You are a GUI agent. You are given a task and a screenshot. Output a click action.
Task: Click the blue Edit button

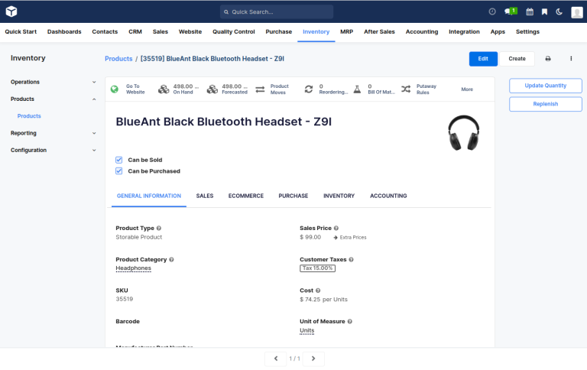[x=483, y=59]
